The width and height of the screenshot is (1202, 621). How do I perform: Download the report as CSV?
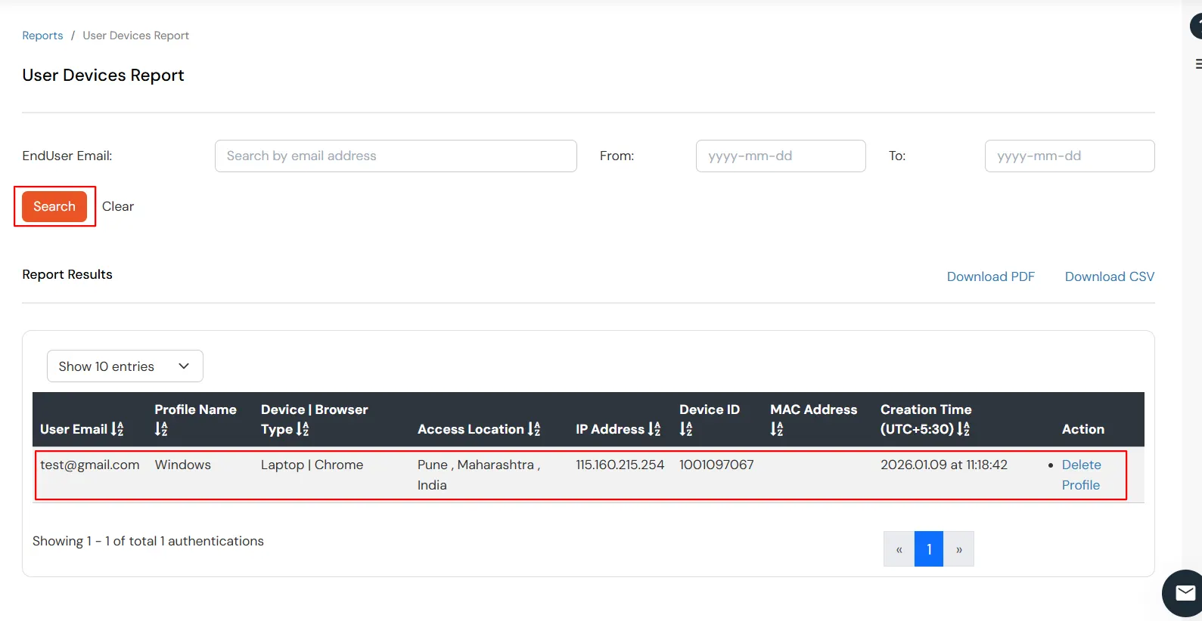pyautogui.click(x=1110, y=277)
